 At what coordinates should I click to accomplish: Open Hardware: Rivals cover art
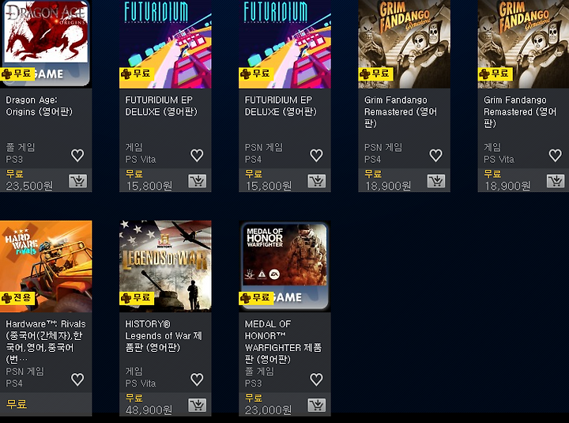(x=46, y=266)
